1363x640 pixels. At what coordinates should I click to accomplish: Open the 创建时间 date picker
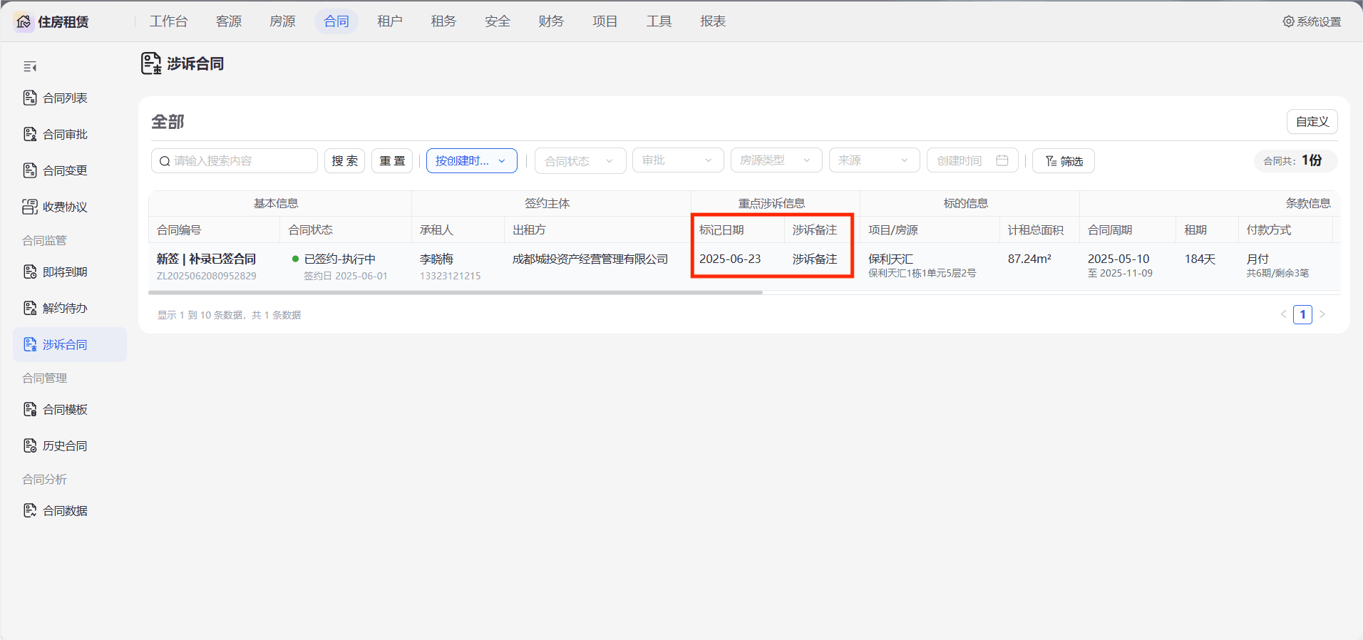(972, 160)
